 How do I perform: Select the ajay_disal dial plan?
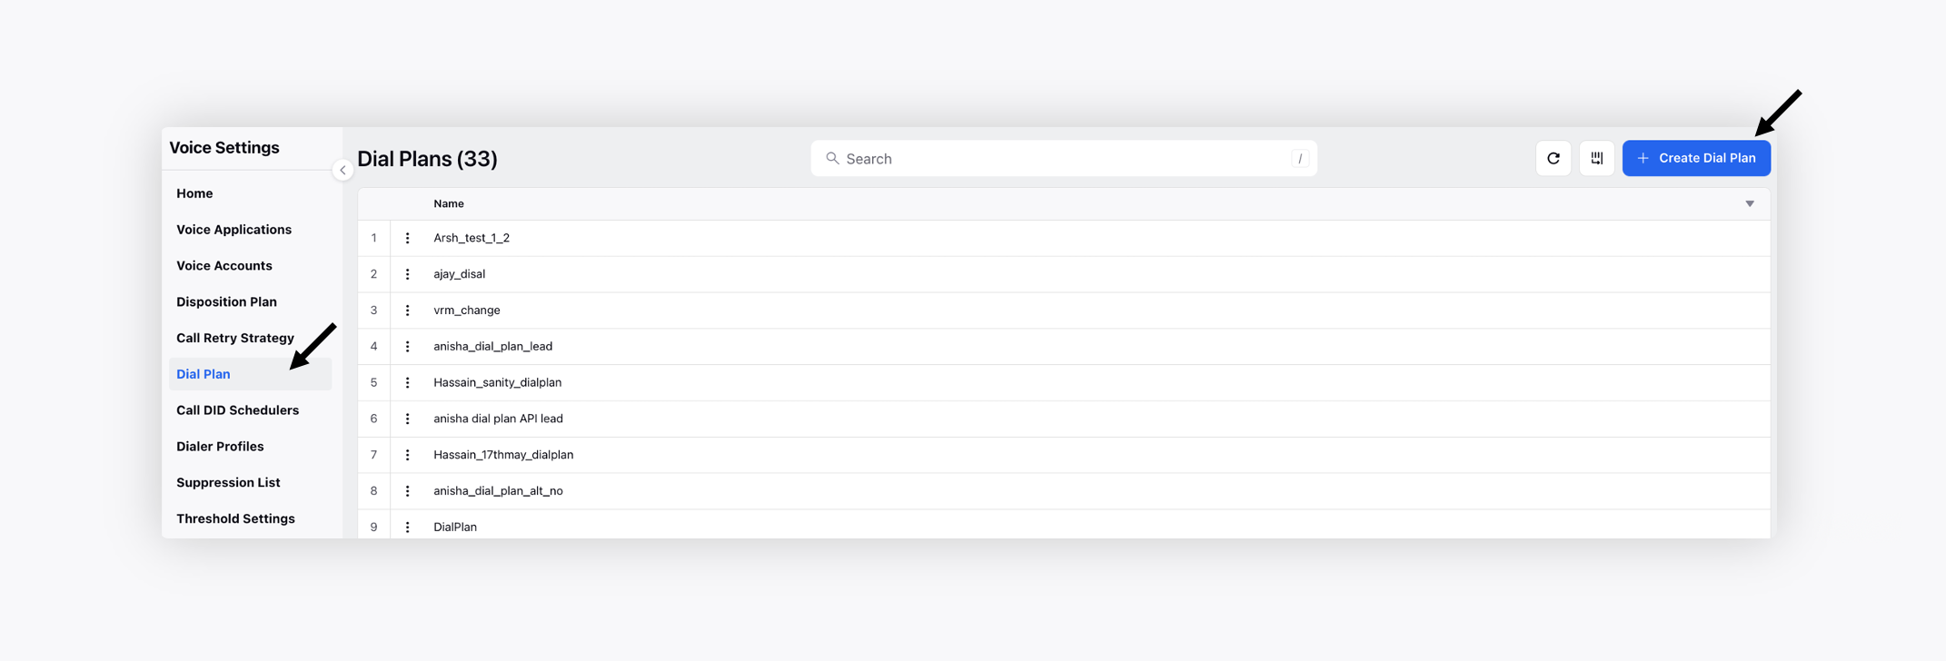click(x=1064, y=274)
